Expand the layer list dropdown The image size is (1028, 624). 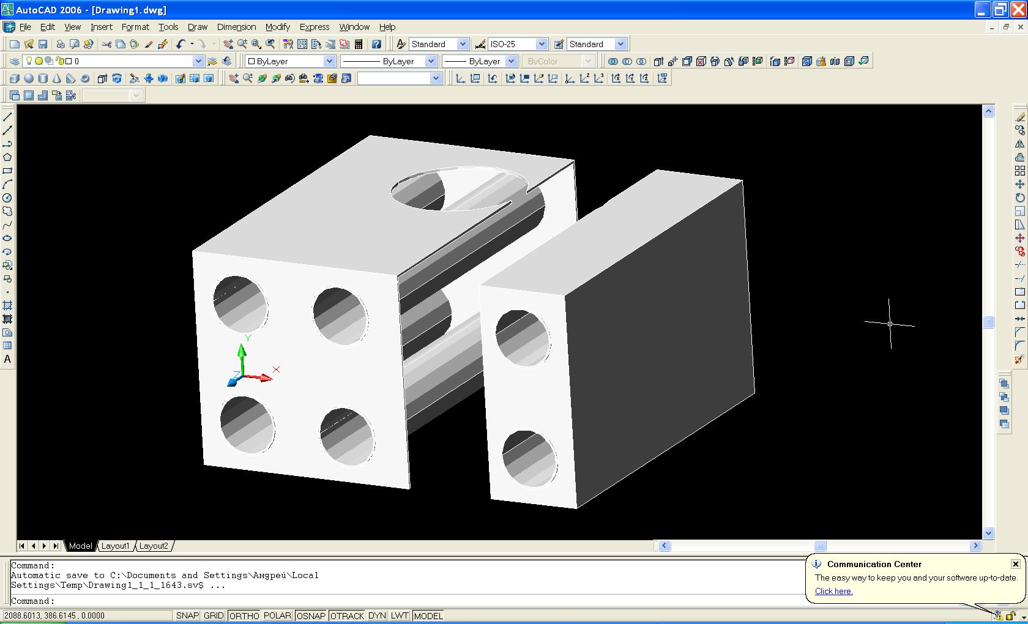point(198,61)
